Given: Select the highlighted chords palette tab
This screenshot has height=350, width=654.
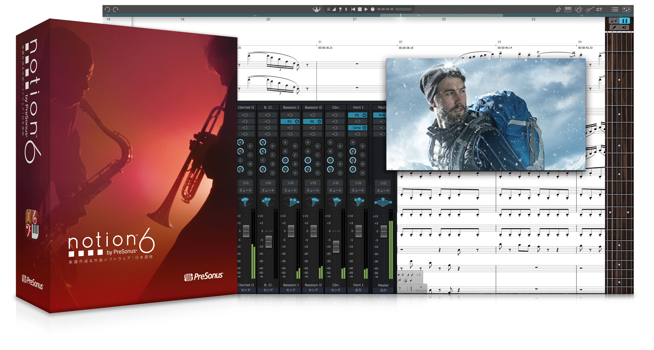Looking at the screenshot, I should tap(625, 21).
